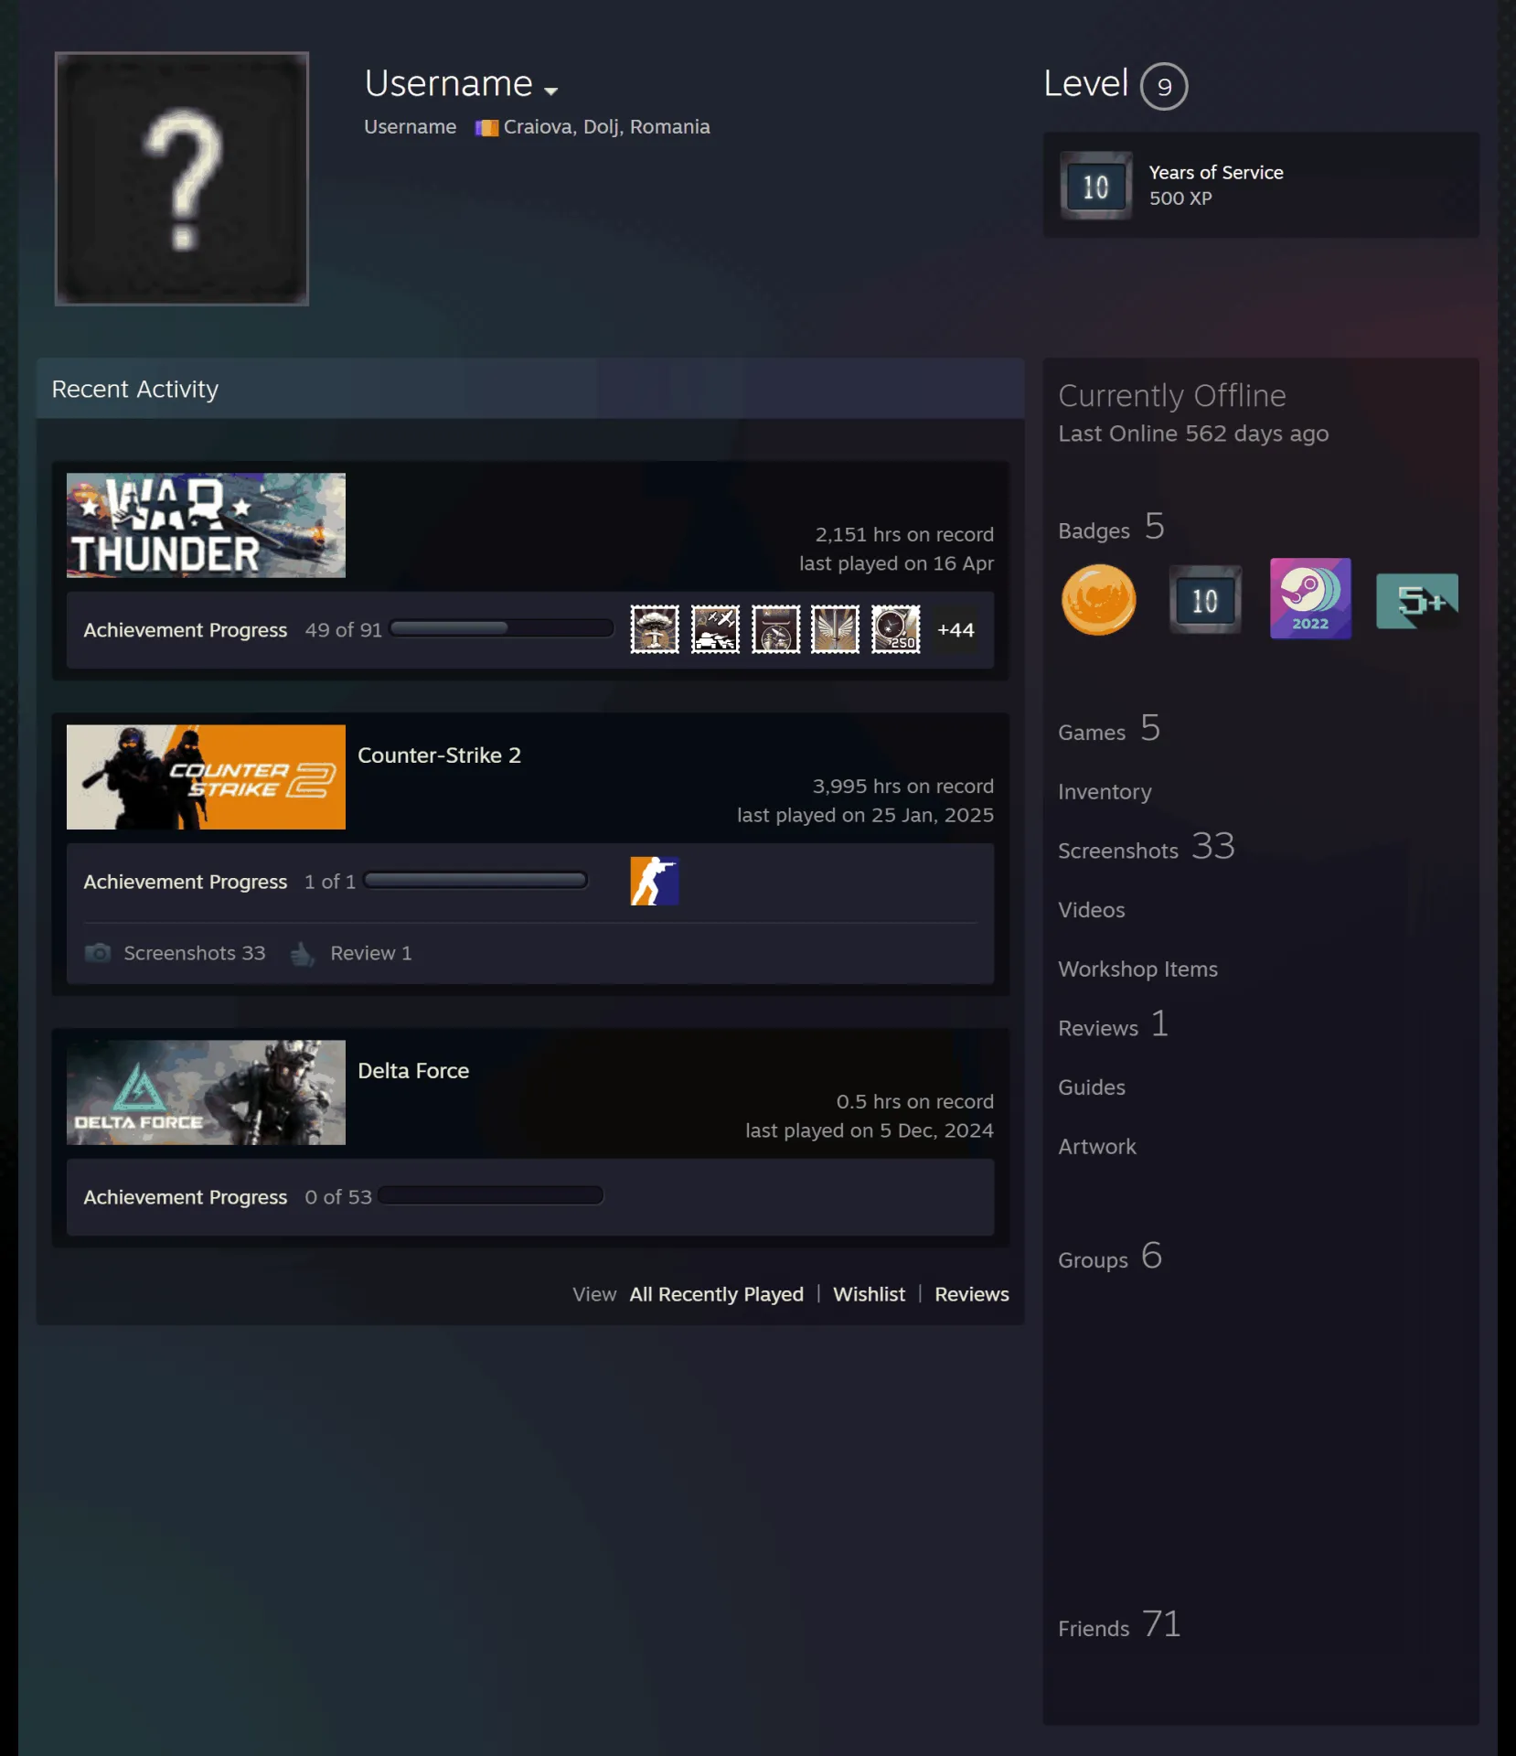
Task: Click the War Thunder achievement progress bar
Action: [x=501, y=628]
